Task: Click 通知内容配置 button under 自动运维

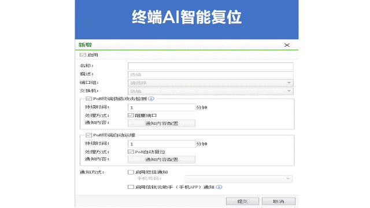Action: tap(161, 159)
